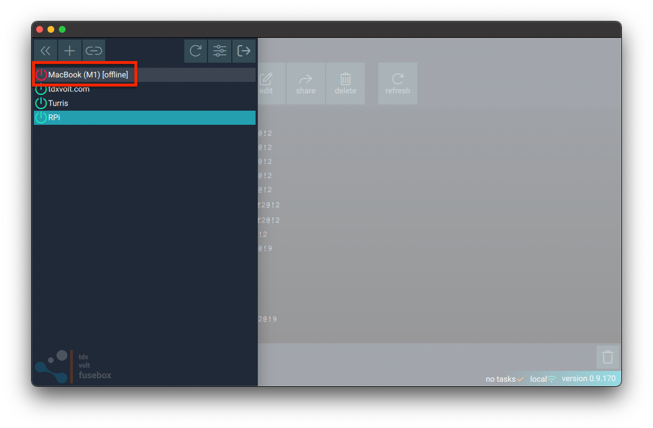Click the share button

coord(306,84)
